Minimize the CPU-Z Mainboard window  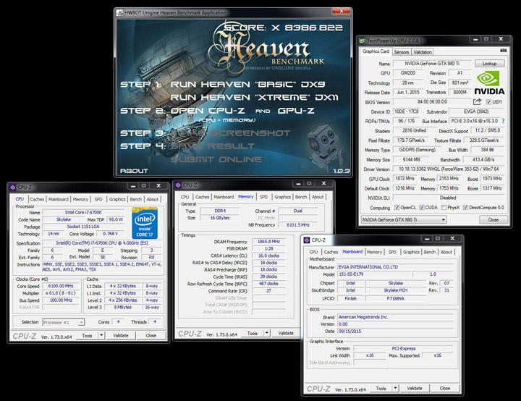point(427,238)
